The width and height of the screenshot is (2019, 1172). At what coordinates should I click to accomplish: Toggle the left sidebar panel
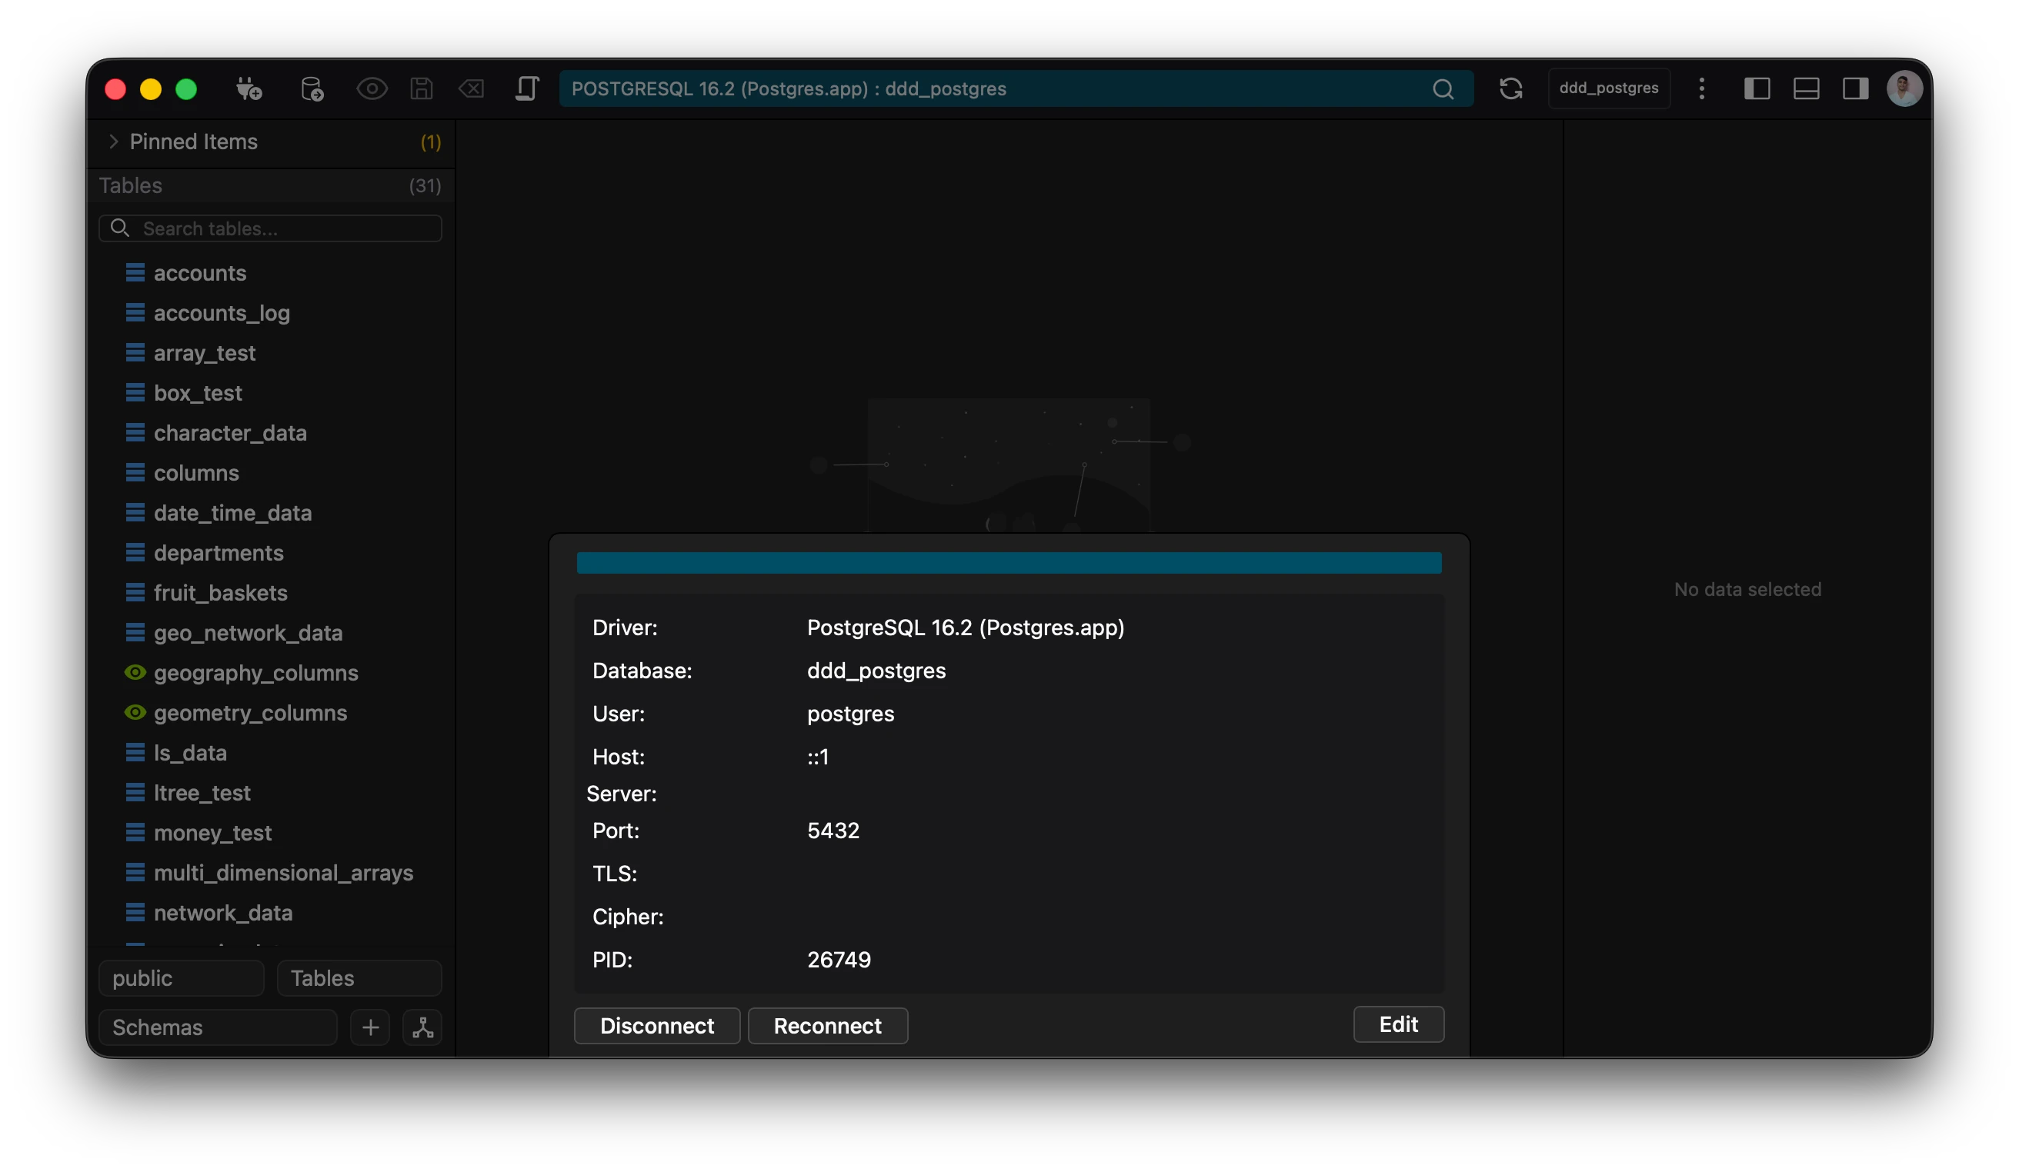coord(1756,89)
